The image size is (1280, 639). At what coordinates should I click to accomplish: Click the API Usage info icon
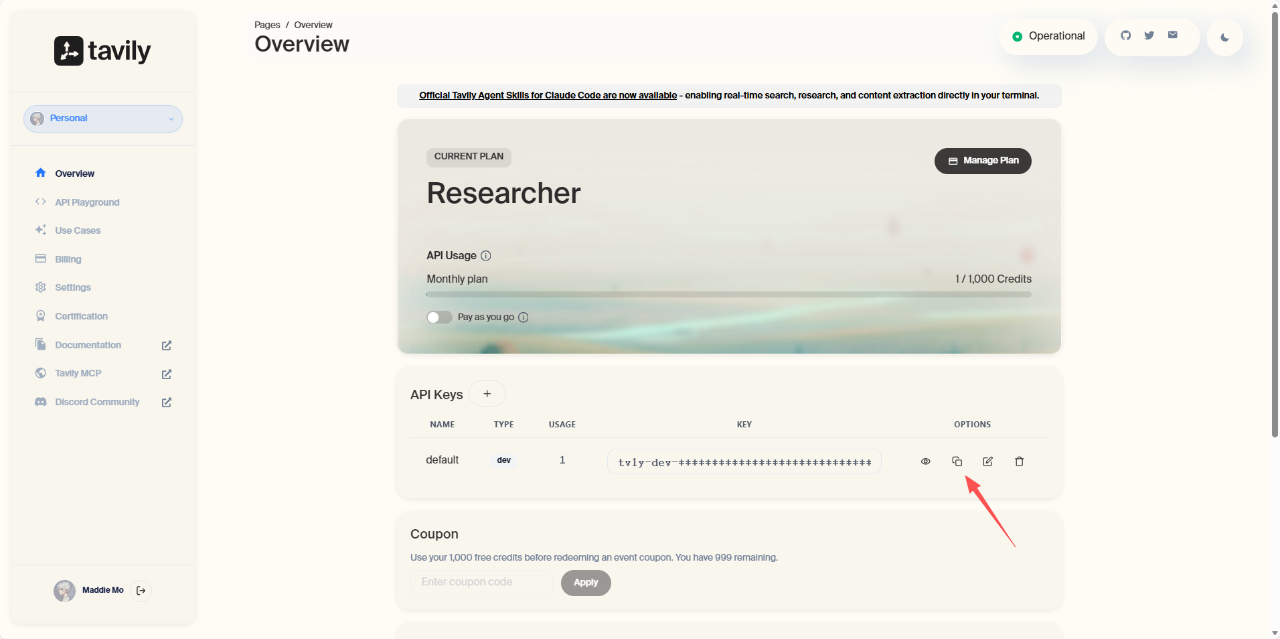(x=486, y=256)
